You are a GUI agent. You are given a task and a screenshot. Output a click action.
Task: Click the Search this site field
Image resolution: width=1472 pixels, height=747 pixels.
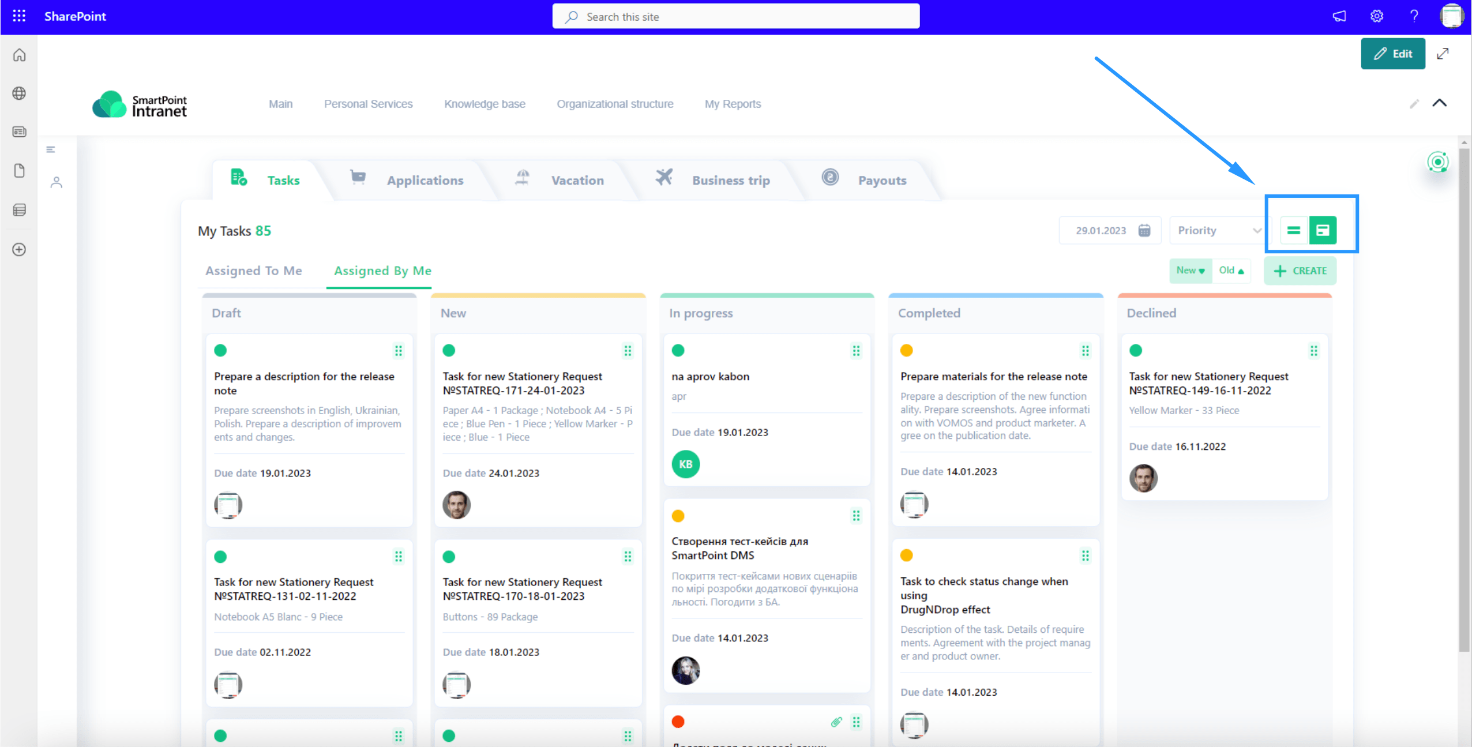pyautogui.click(x=735, y=17)
